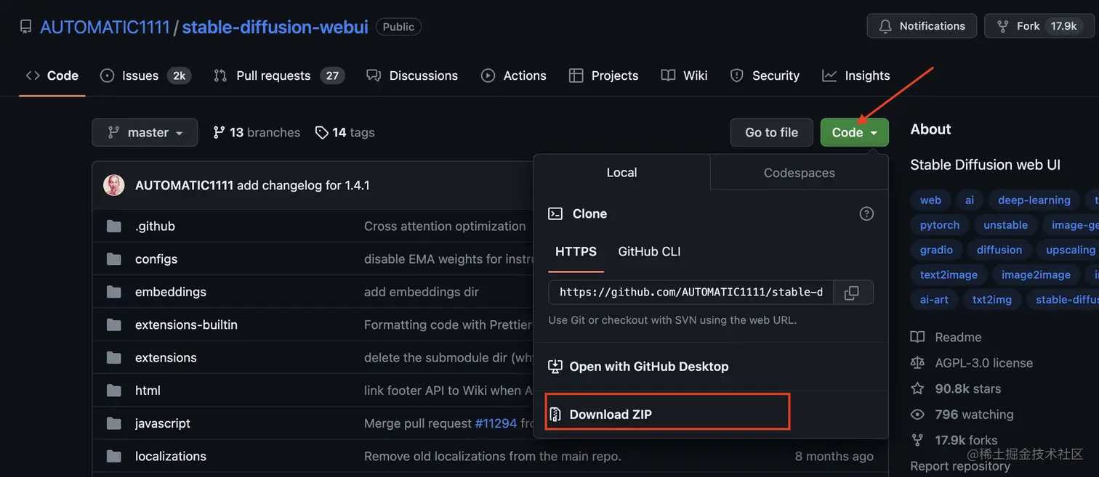This screenshot has width=1099, height=477.
Task: Open the Wiki tab
Action: tap(685, 76)
